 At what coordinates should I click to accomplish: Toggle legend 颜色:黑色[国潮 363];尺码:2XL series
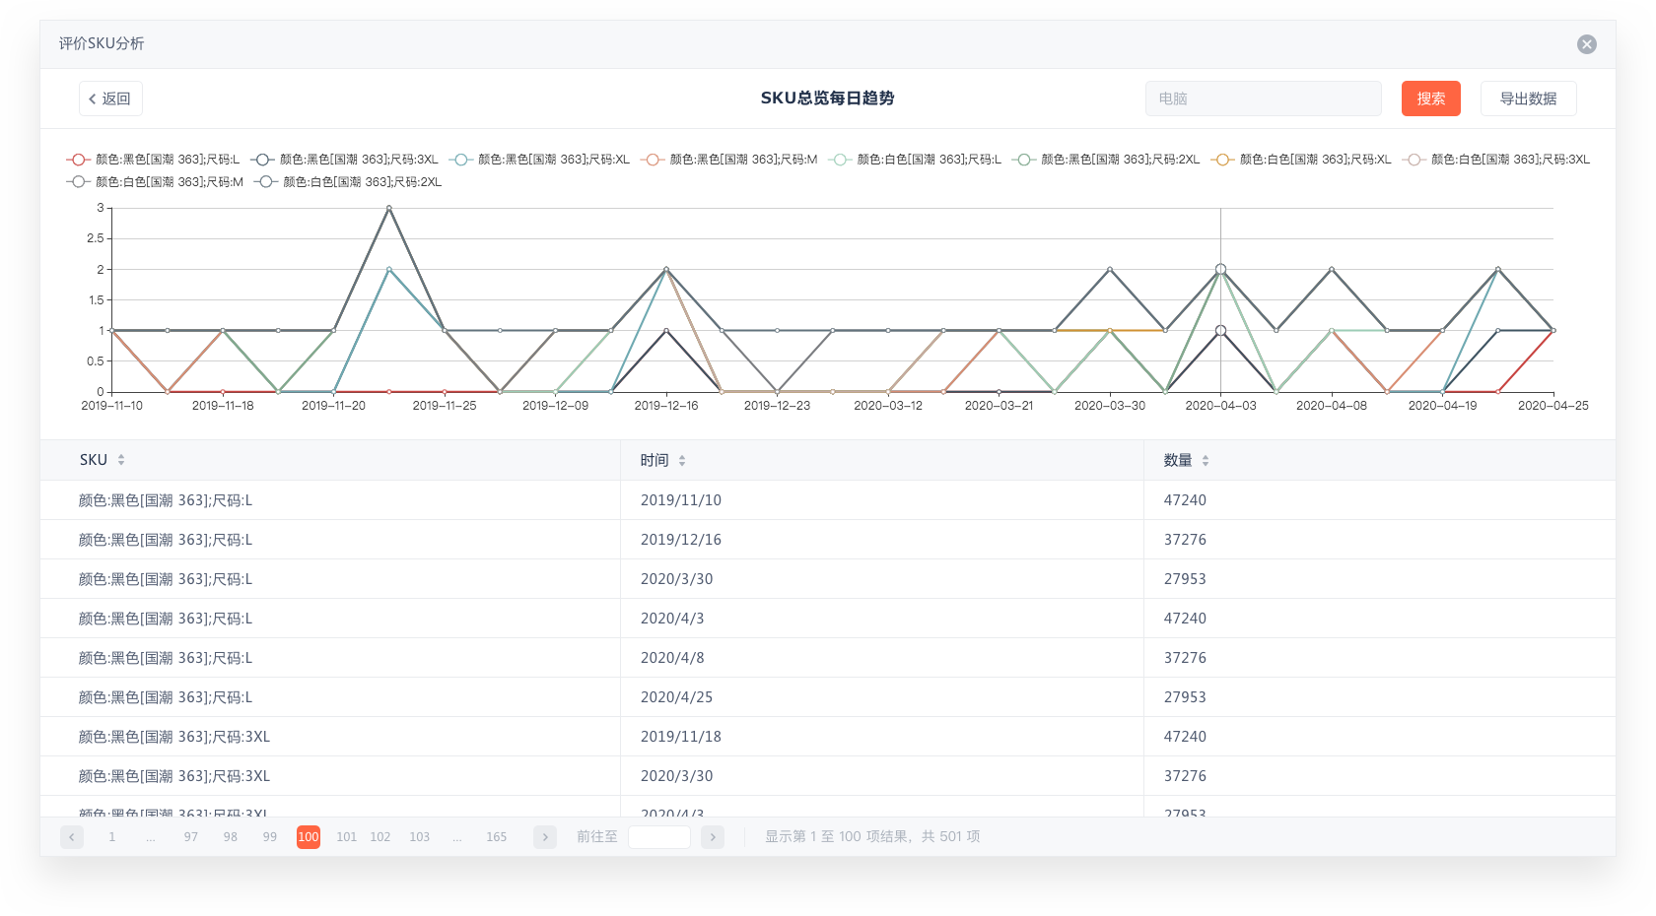pyautogui.click(x=1106, y=160)
